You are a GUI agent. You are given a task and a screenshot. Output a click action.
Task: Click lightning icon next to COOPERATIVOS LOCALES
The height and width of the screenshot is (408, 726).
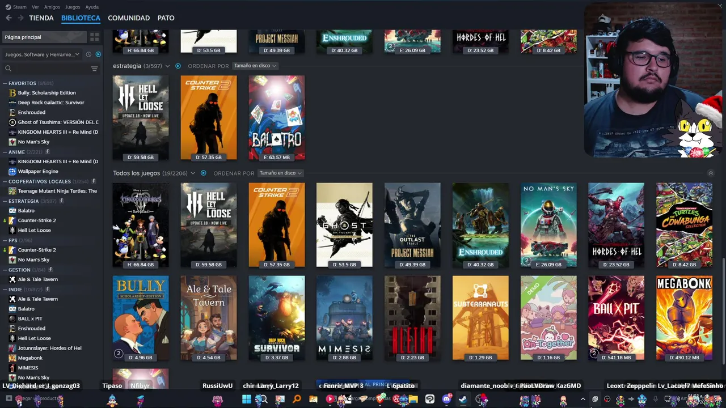94,181
